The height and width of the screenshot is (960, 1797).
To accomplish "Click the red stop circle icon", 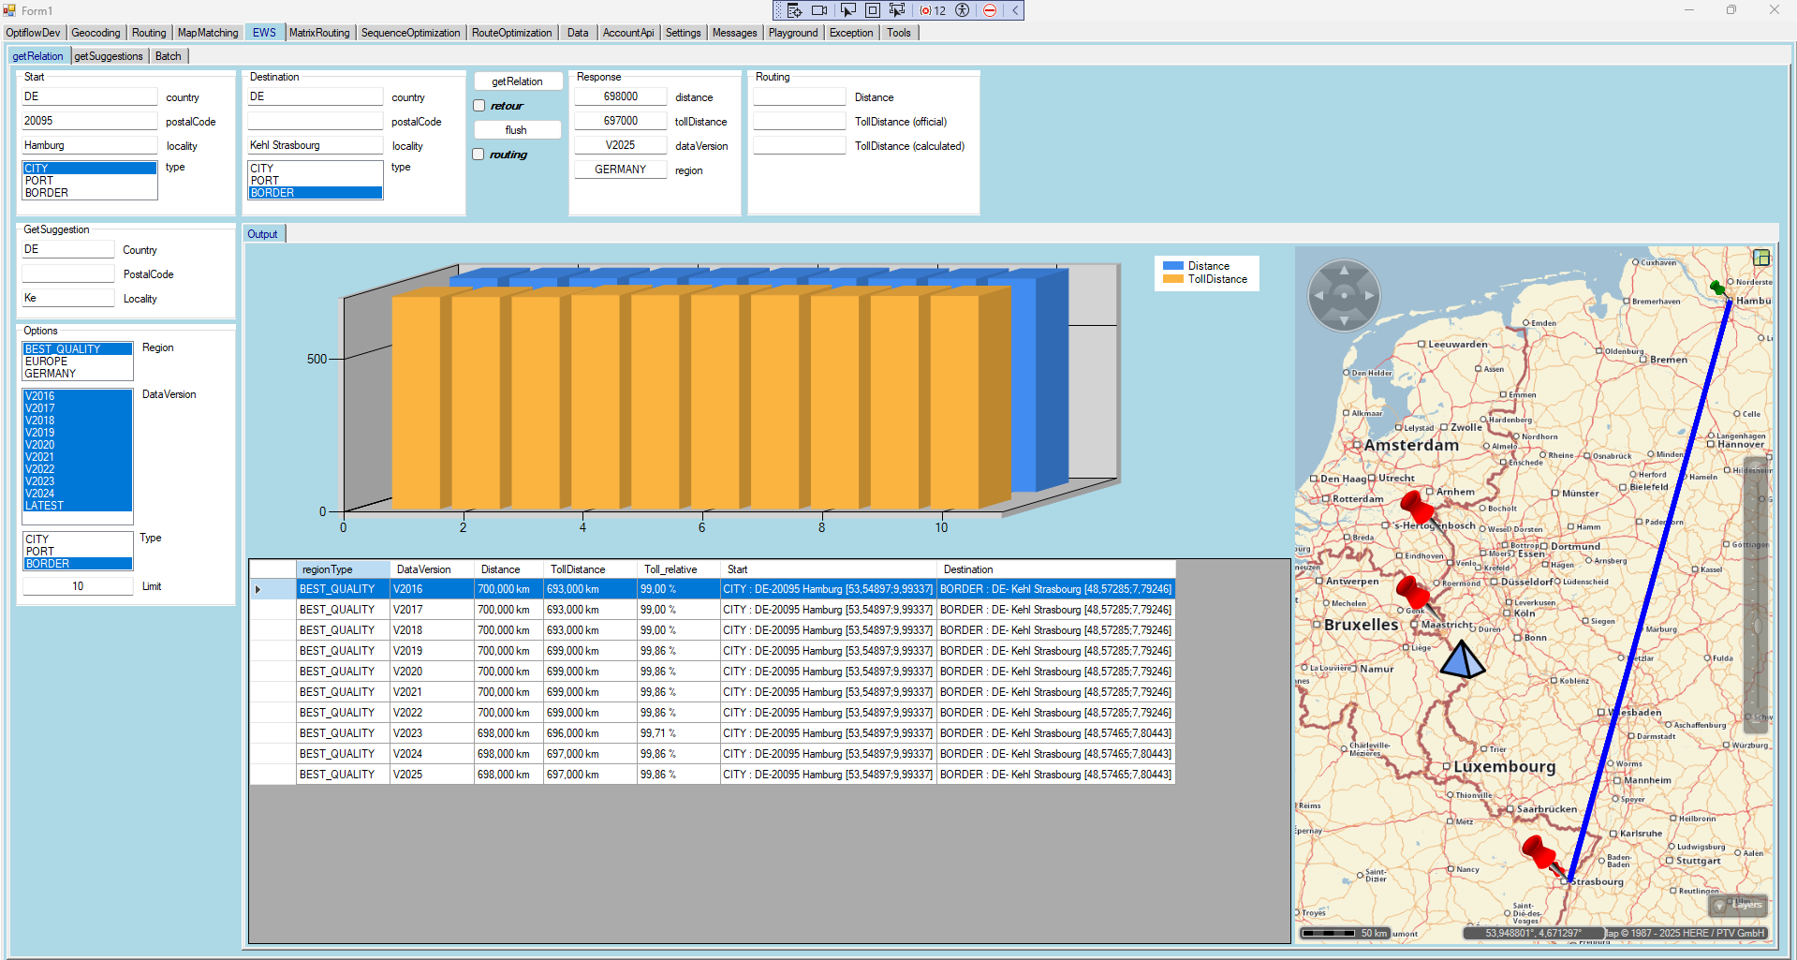I will (989, 10).
